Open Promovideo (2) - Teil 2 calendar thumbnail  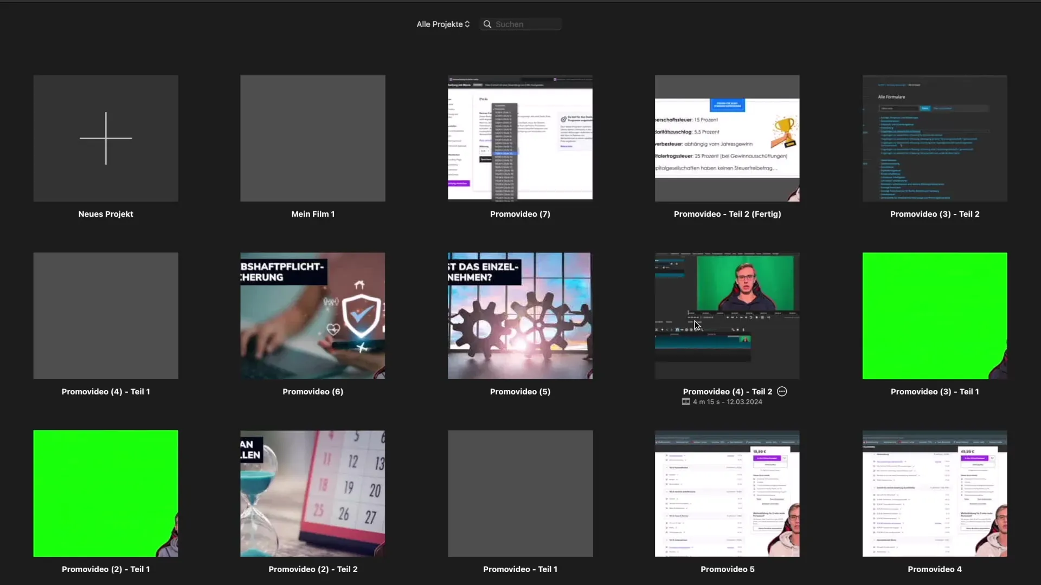(x=313, y=493)
